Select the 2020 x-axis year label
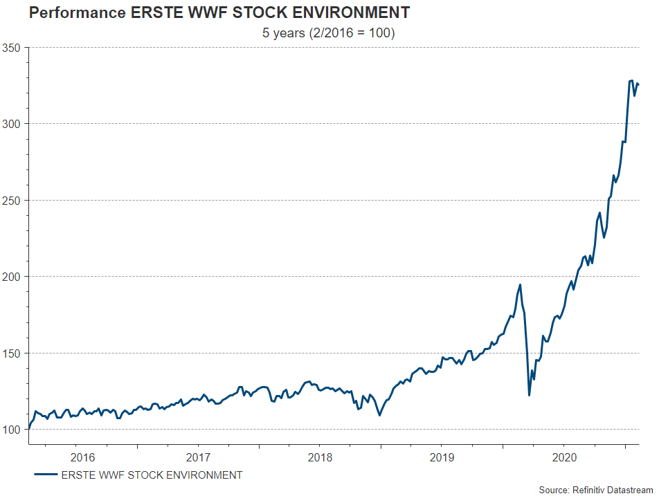The height and width of the screenshot is (496, 659). click(x=563, y=457)
